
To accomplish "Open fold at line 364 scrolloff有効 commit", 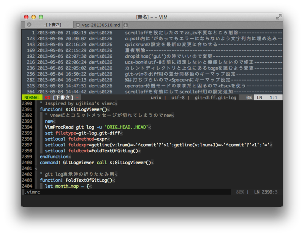I will click(x=152, y=92).
